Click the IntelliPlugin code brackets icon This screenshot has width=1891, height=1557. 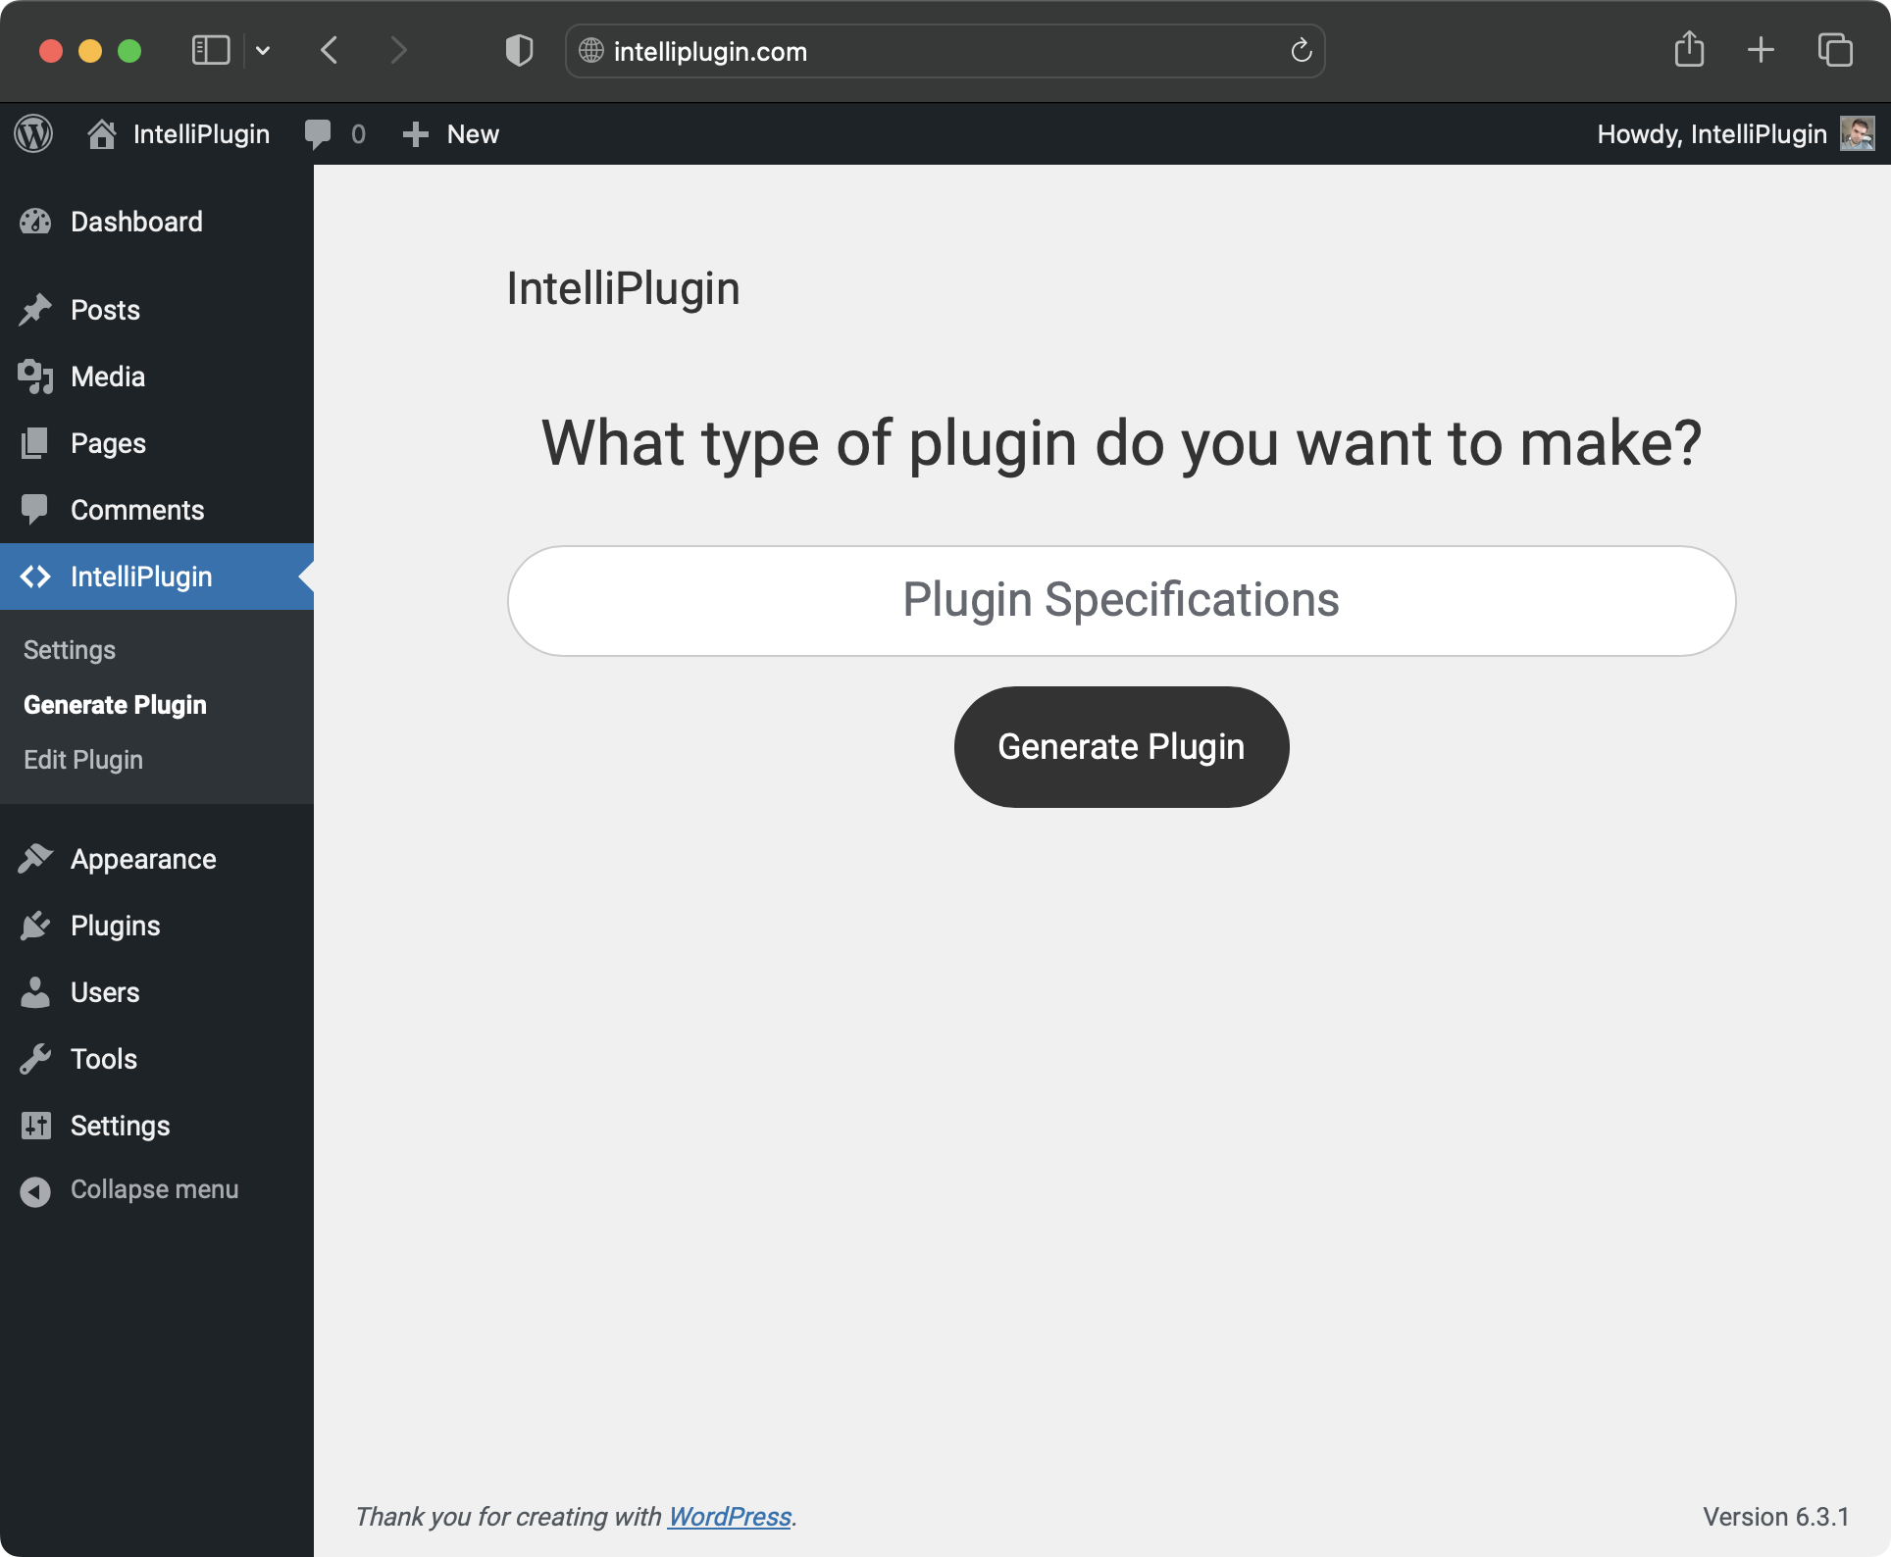tap(35, 577)
